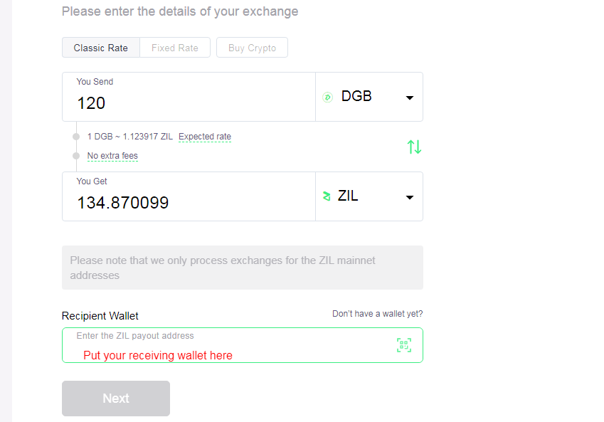
Task: Swap currencies with the green arrows icon
Action: [x=415, y=147]
